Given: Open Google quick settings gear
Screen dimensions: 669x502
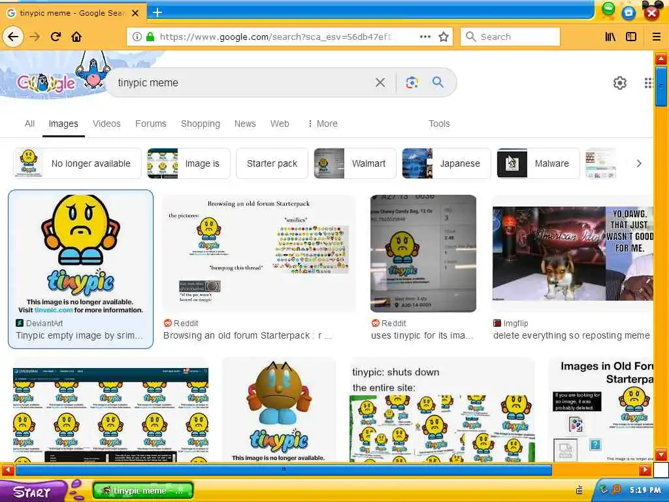Looking at the screenshot, I should pos(620,83).
